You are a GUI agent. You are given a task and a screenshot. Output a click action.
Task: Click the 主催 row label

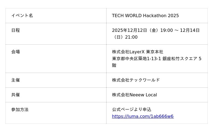[x=16, y=80]
